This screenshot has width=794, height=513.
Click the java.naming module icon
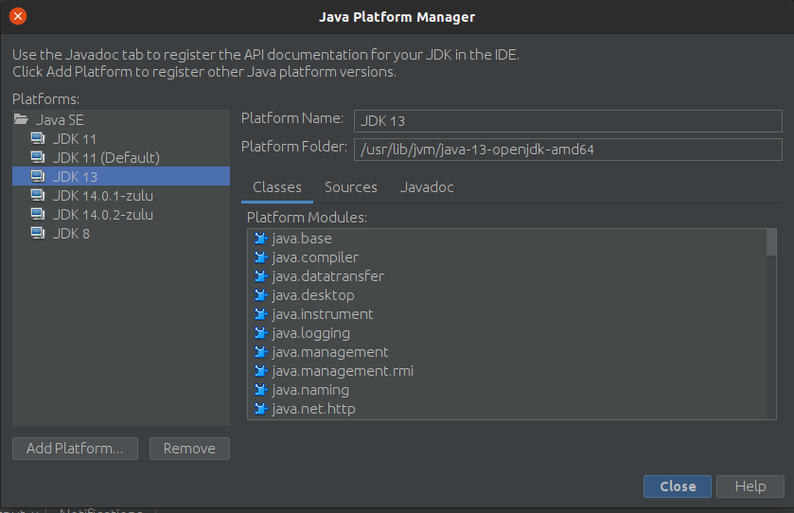coord(261,390)
